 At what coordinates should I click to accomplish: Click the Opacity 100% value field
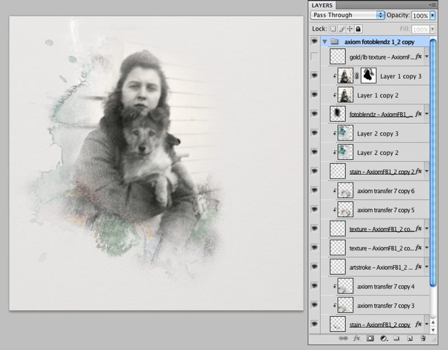click(x=421, y=16)
